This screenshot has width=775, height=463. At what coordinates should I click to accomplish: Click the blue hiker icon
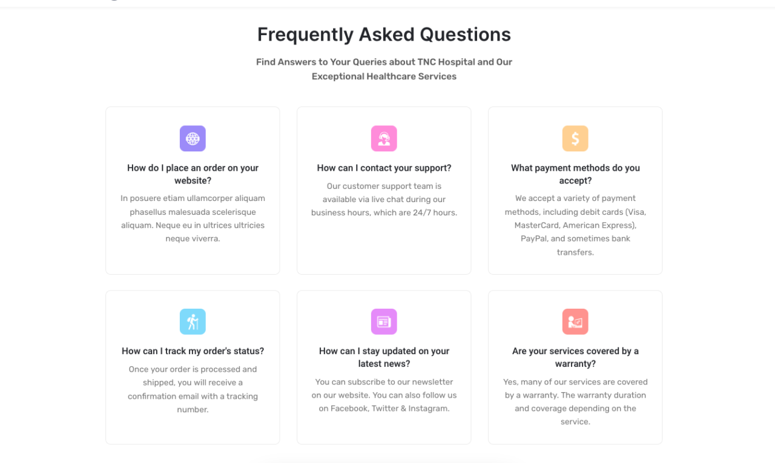[193, 322]
